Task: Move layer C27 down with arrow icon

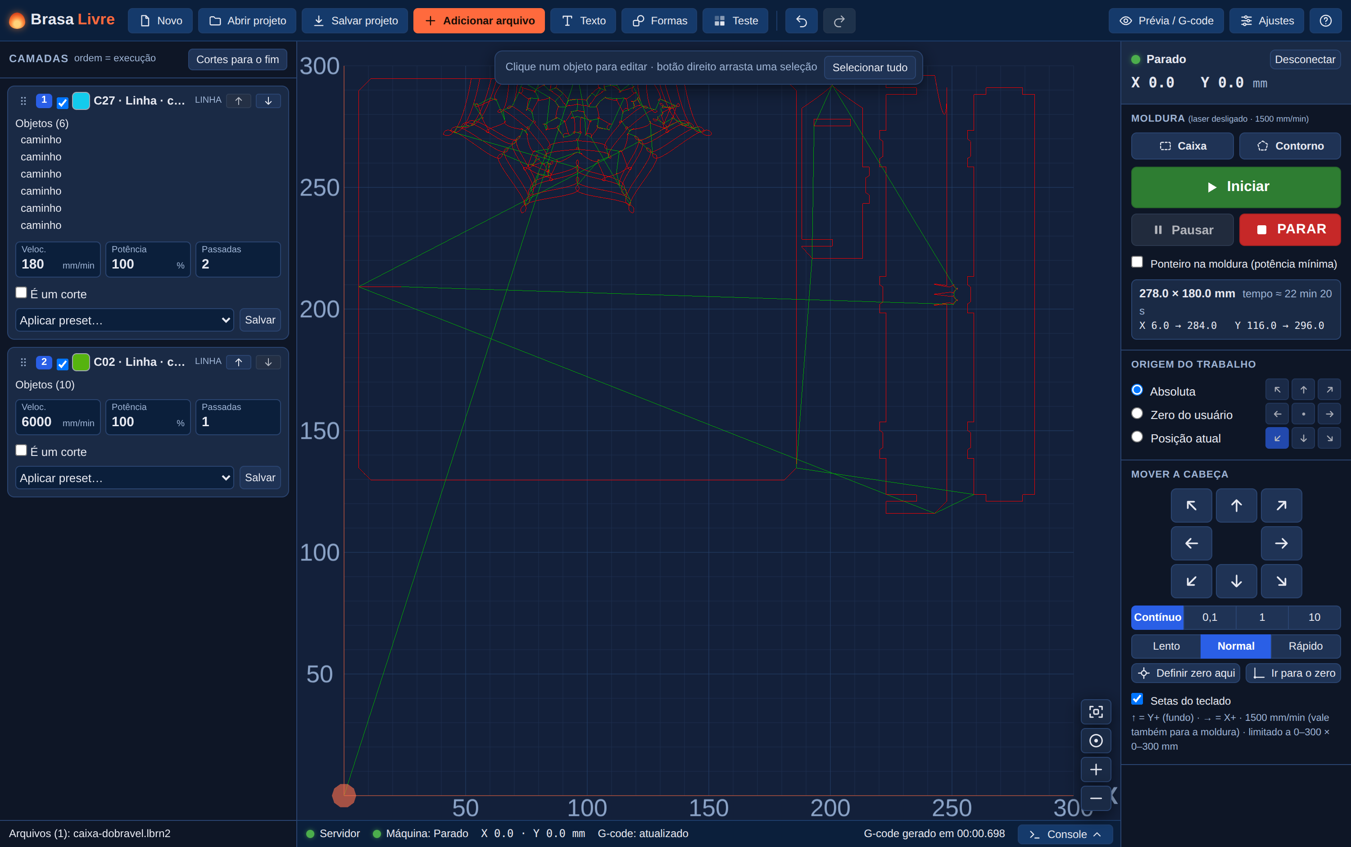Action: click(x=268, y=101)
